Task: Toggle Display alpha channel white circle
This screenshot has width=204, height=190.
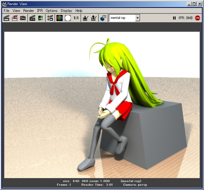Action: (x=68, y=18)
